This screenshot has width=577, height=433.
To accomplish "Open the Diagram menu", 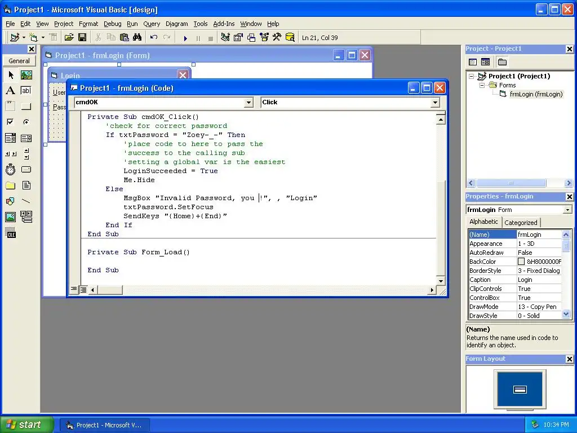I will click(176, 24).
